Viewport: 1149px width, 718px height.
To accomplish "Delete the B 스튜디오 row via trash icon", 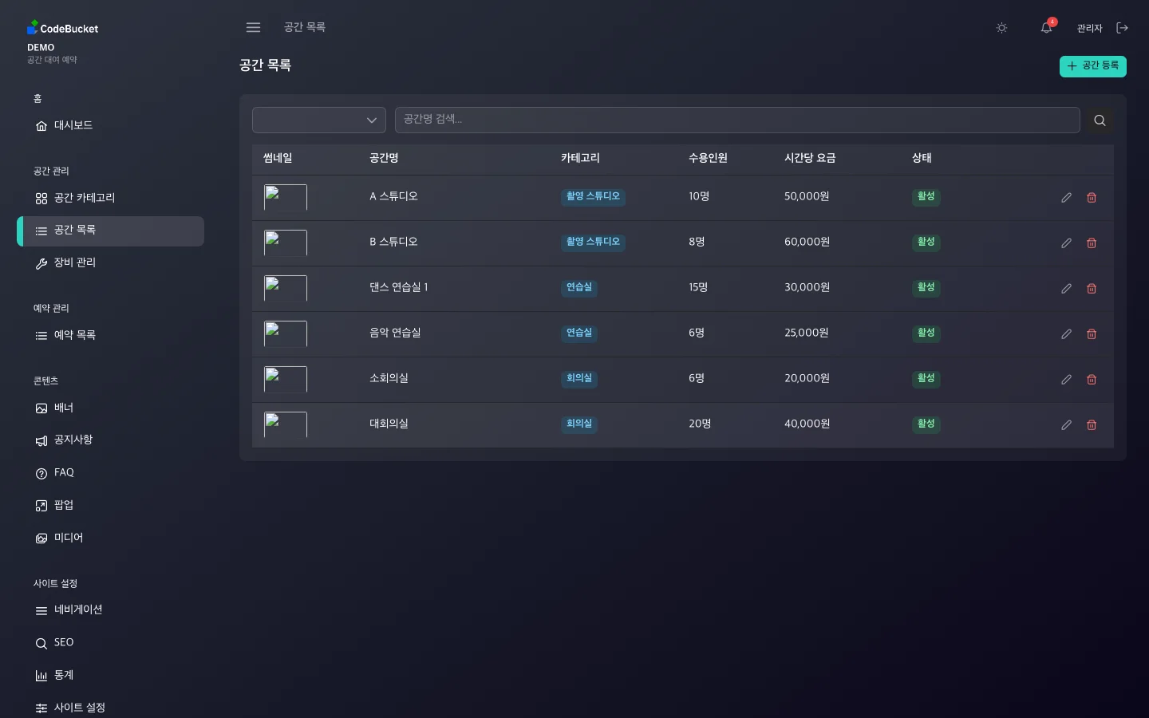I will point(1092,243).
